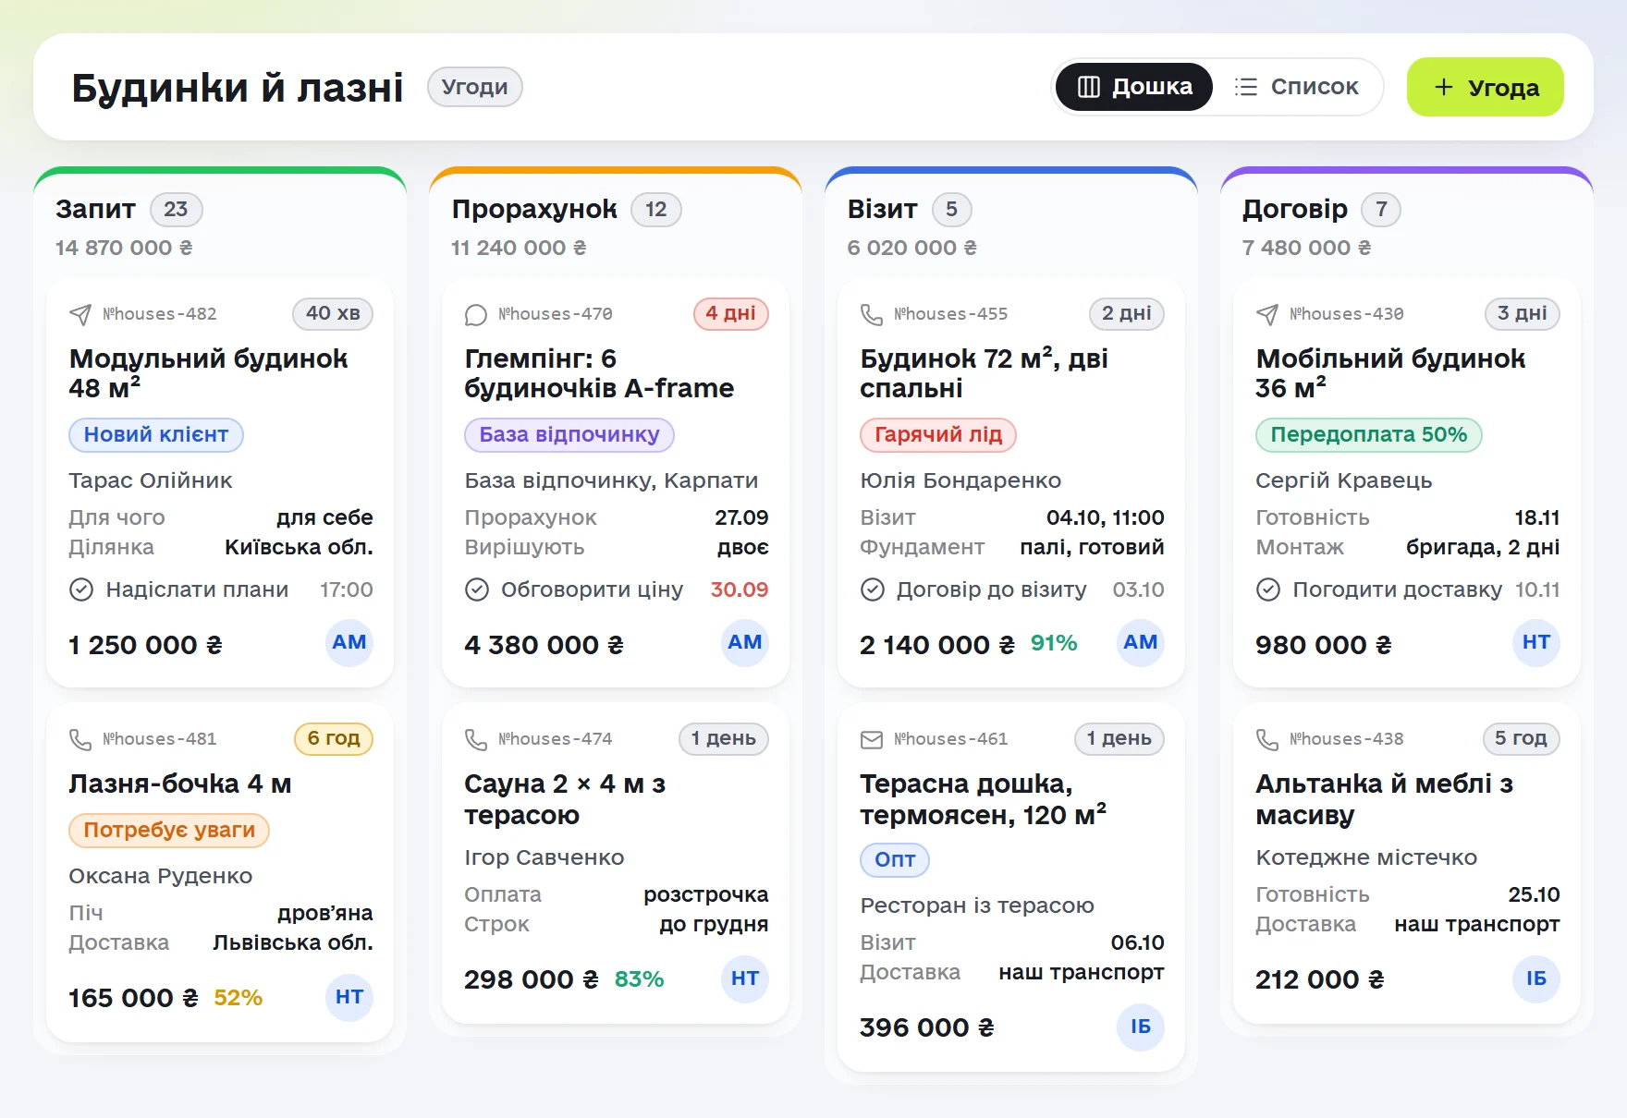
Task: Click the phone icon on houses-481 card
Action: click(x=80, y=739)
